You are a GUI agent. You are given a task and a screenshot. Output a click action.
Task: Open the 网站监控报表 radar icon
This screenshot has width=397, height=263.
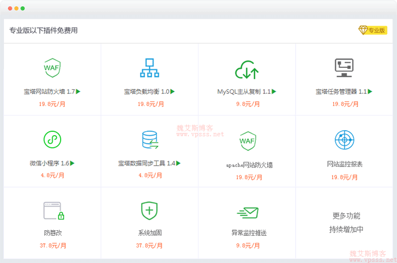pyautogui.click(x=344, y=140)
